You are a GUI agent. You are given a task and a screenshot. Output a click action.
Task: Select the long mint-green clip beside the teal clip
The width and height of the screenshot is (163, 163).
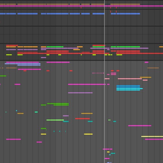click(x=55, y=120)
